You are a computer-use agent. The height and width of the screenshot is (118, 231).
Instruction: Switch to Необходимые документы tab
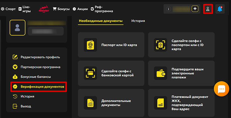tap(101, 21)
